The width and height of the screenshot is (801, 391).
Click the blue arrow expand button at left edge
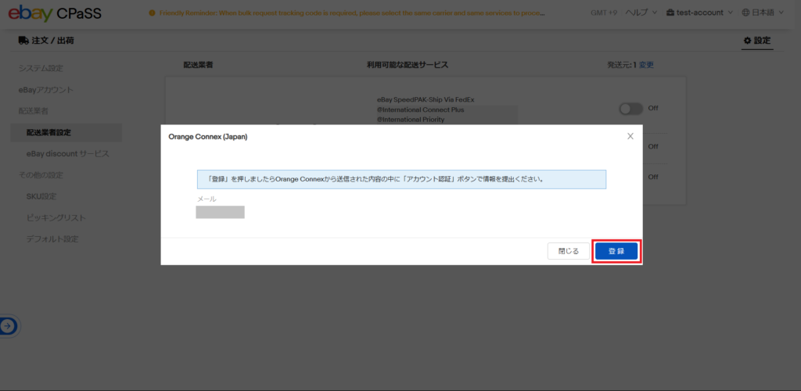click(x=8, y=325)
